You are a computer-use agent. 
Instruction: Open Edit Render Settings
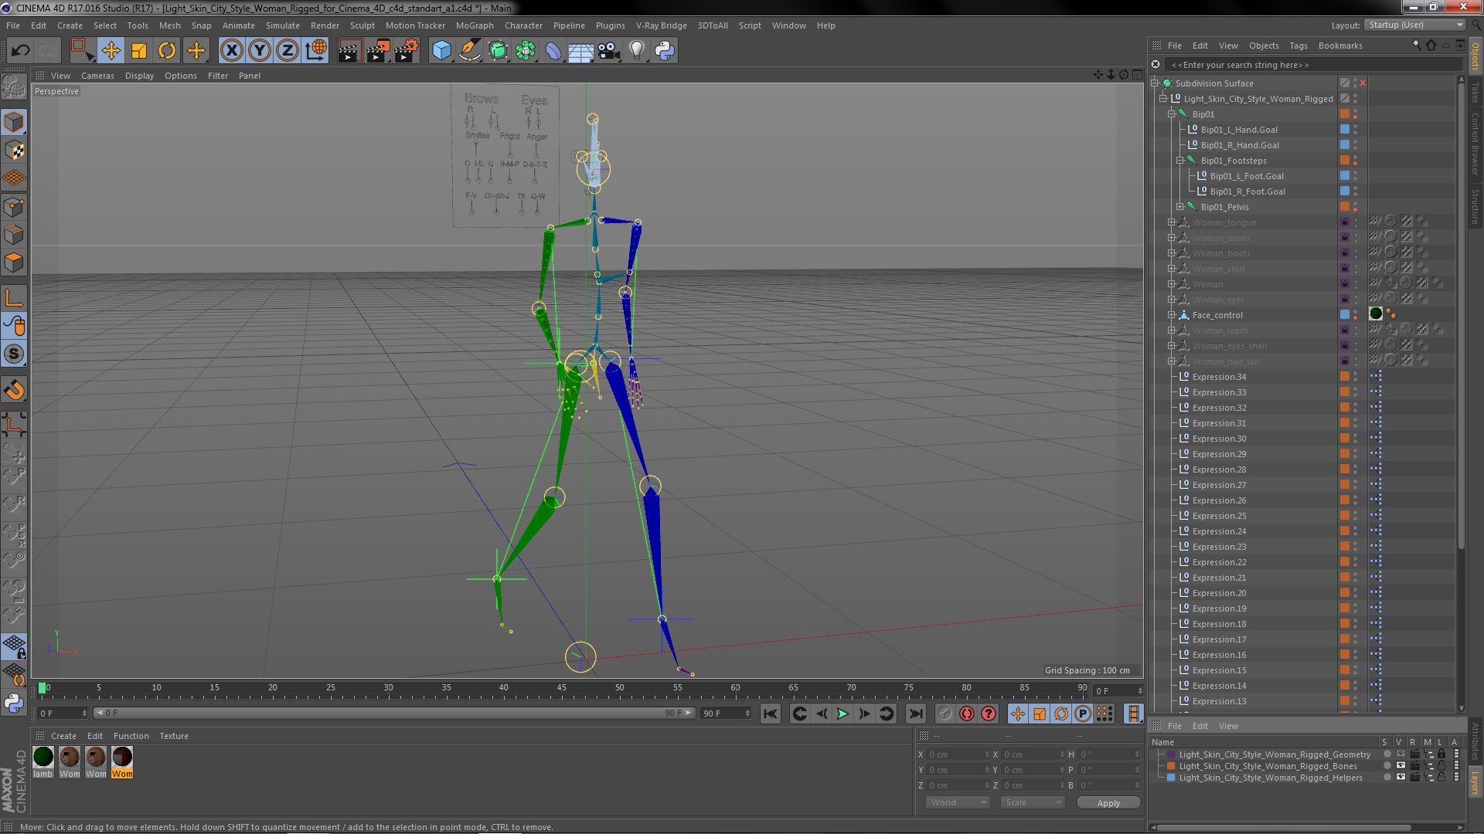[x=407, y=51]
